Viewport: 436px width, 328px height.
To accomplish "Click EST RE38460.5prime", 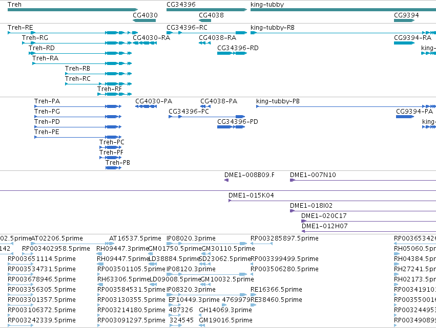I will pos(276,300).
